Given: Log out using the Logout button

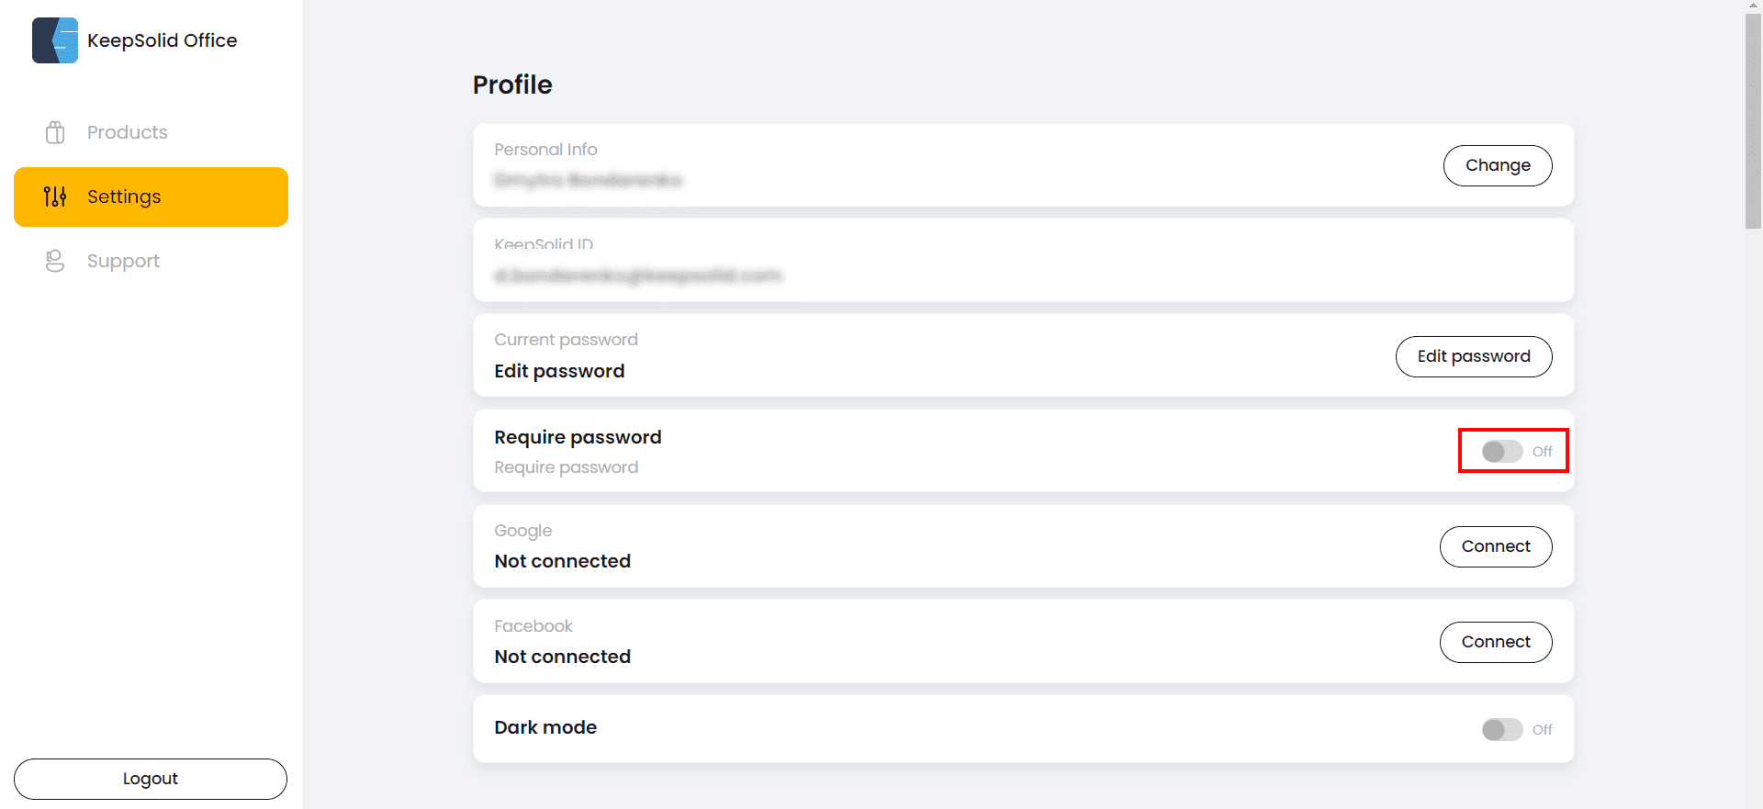Looking at the screenshot, I should tap(150, 778).
